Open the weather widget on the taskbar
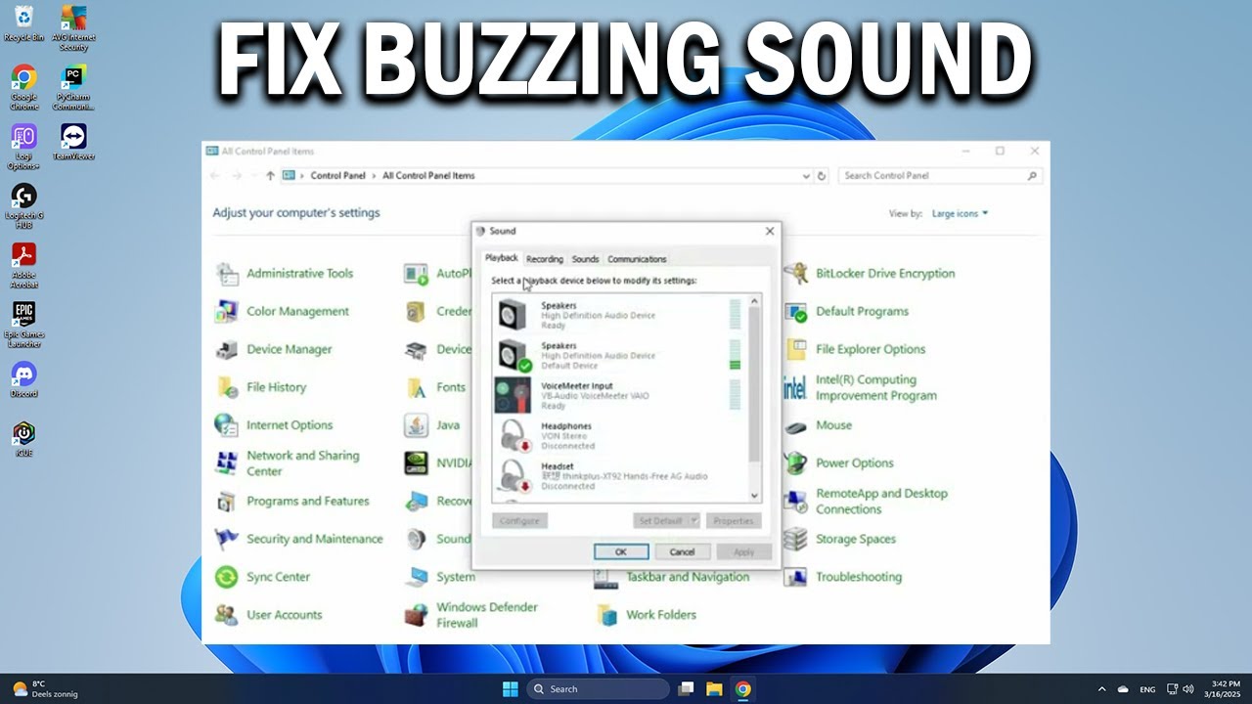Image resolution: width=1252 pixels, height=704 pixels. (x=45, y=689)
